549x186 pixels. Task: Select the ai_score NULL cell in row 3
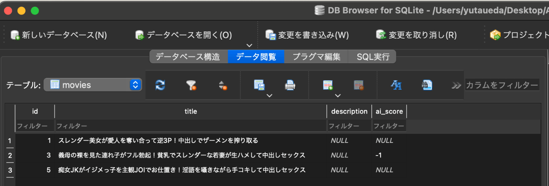point(389,170)
